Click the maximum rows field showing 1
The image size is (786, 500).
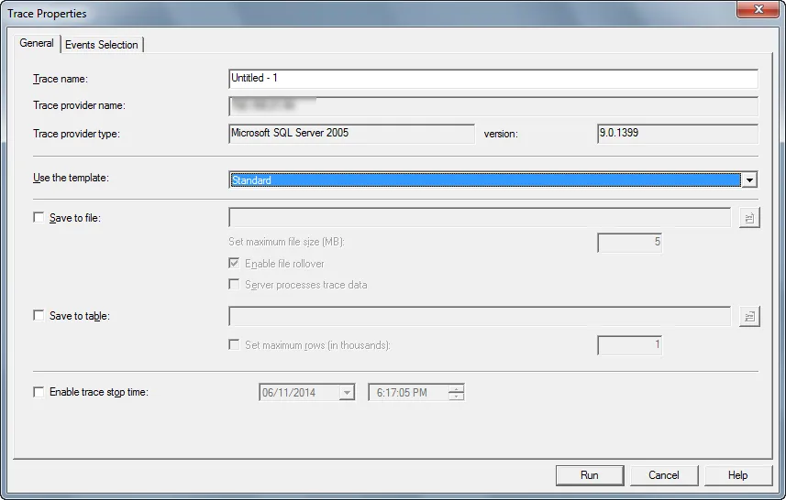coord(629,345)
